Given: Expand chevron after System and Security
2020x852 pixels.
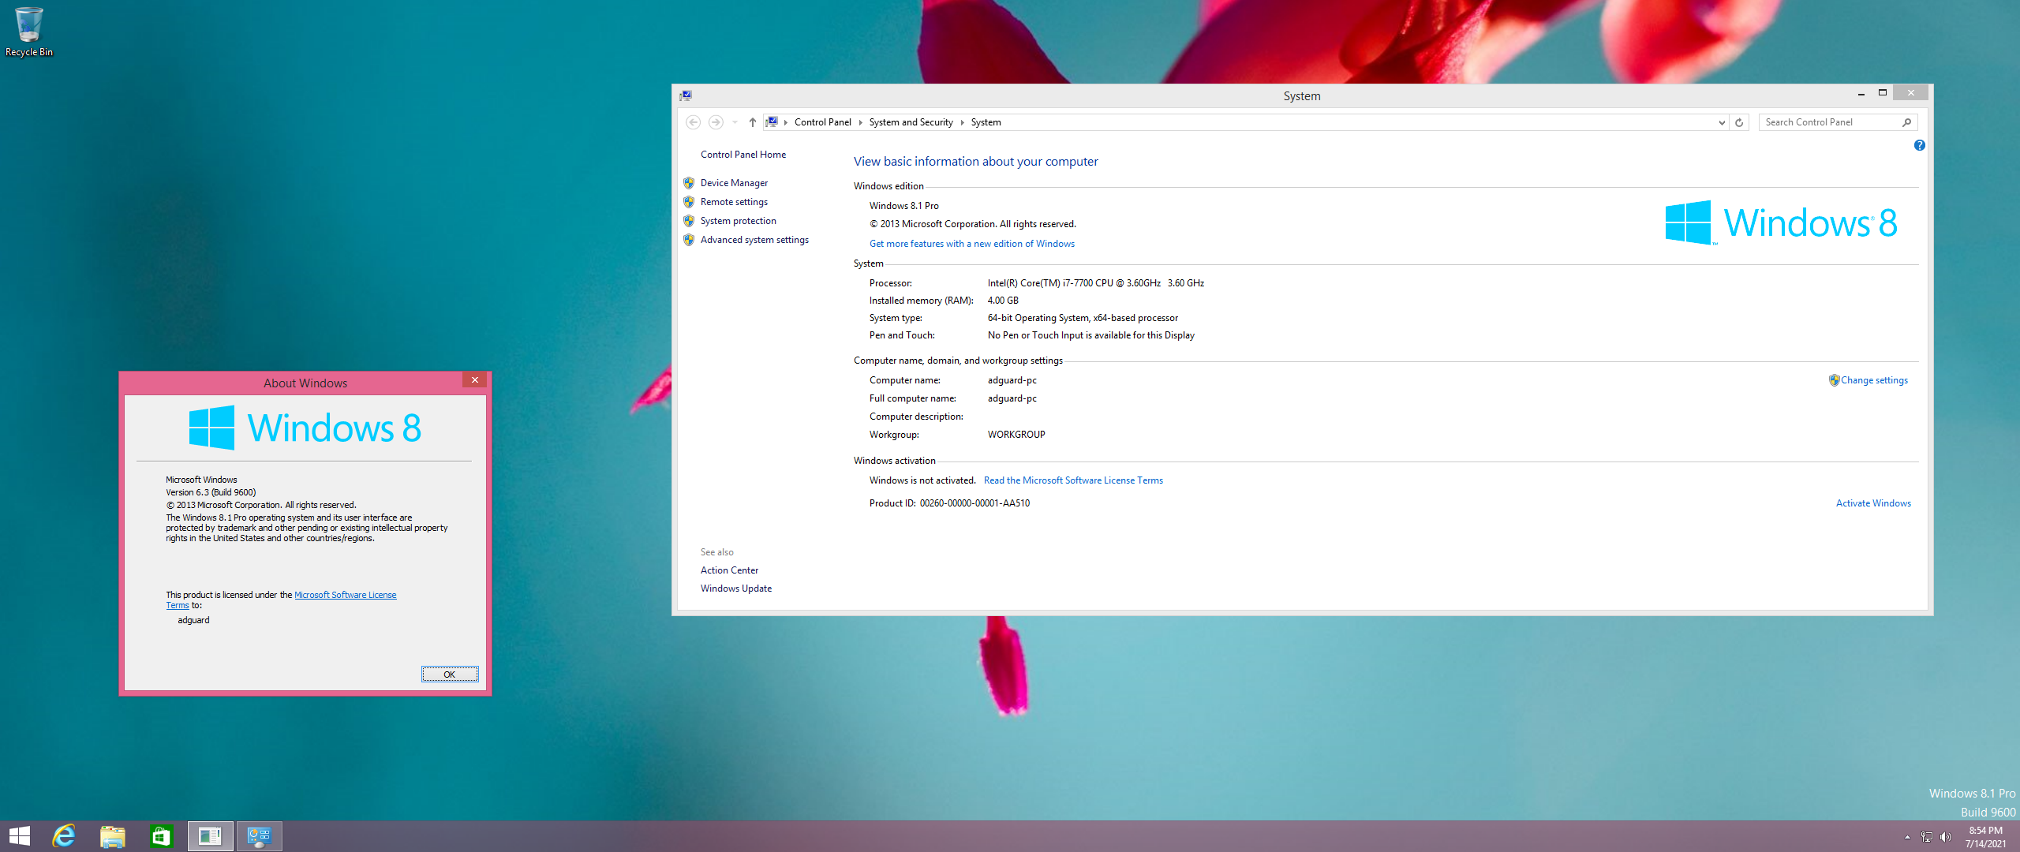Looking at the screenshot, I should coord(962,122).
